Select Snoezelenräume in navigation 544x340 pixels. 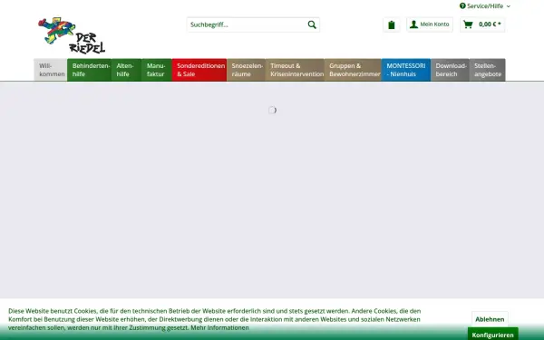(246, 70)
